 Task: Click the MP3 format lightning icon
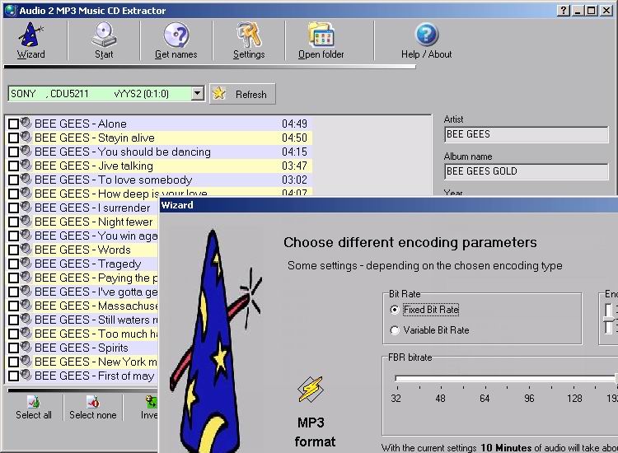click(311, 390)
